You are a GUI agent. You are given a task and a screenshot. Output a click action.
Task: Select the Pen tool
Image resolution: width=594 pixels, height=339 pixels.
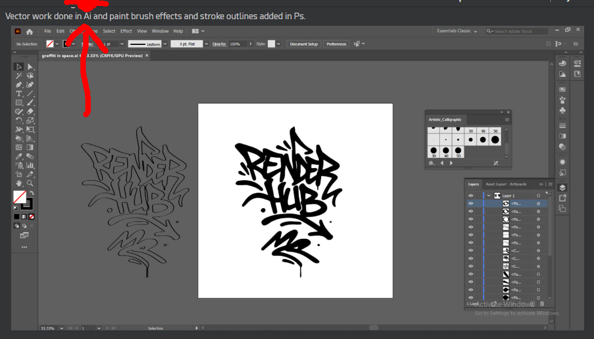pos(19,84)
